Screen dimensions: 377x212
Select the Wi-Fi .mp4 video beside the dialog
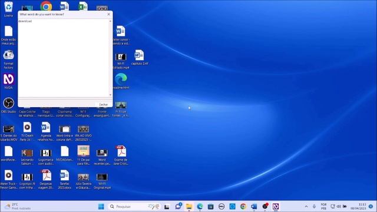pyautogui.click(x=121, y=61)
